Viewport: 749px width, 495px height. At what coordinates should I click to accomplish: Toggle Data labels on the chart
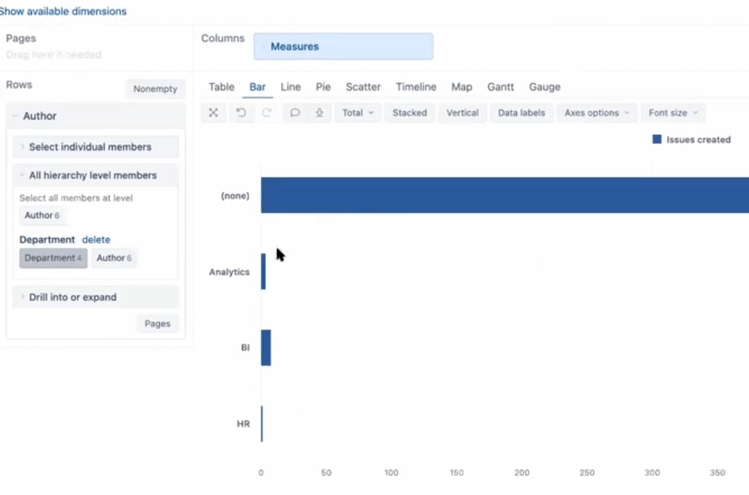522,113
